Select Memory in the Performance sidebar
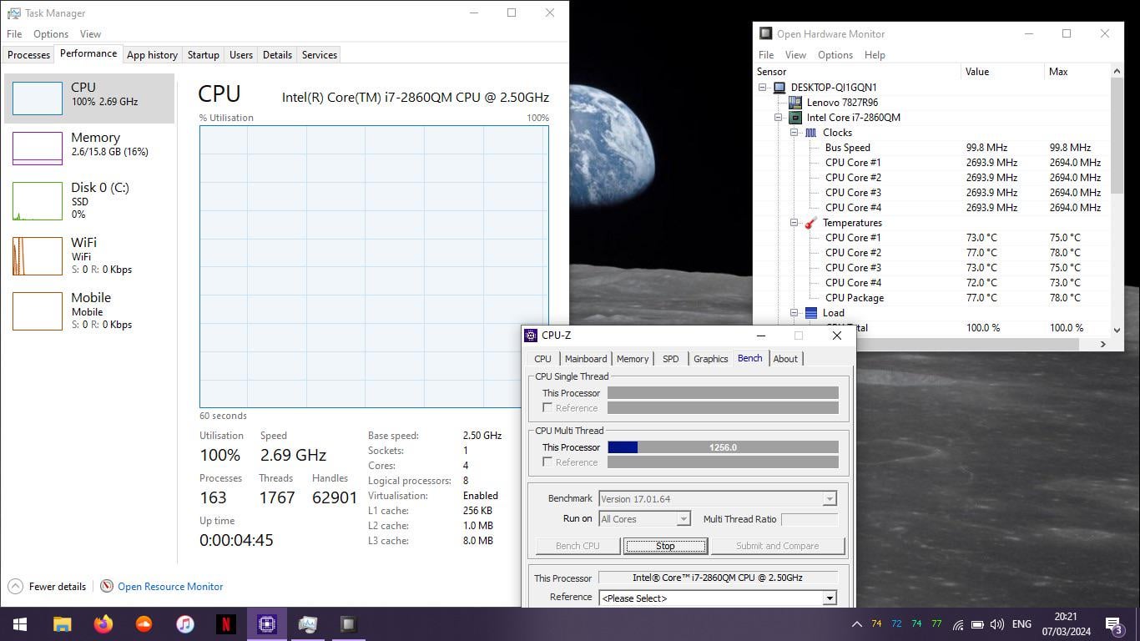The width and height of the screenshot is (1140, 641). click(x=89, y=149)
